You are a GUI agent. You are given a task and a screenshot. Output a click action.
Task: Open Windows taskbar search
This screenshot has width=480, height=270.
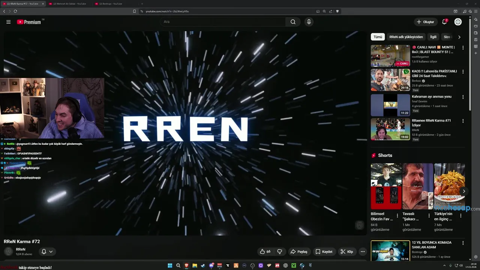point(178,265)
